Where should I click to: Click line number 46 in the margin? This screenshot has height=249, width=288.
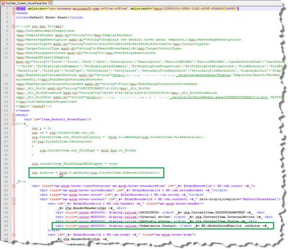click(x=6, y=226)
